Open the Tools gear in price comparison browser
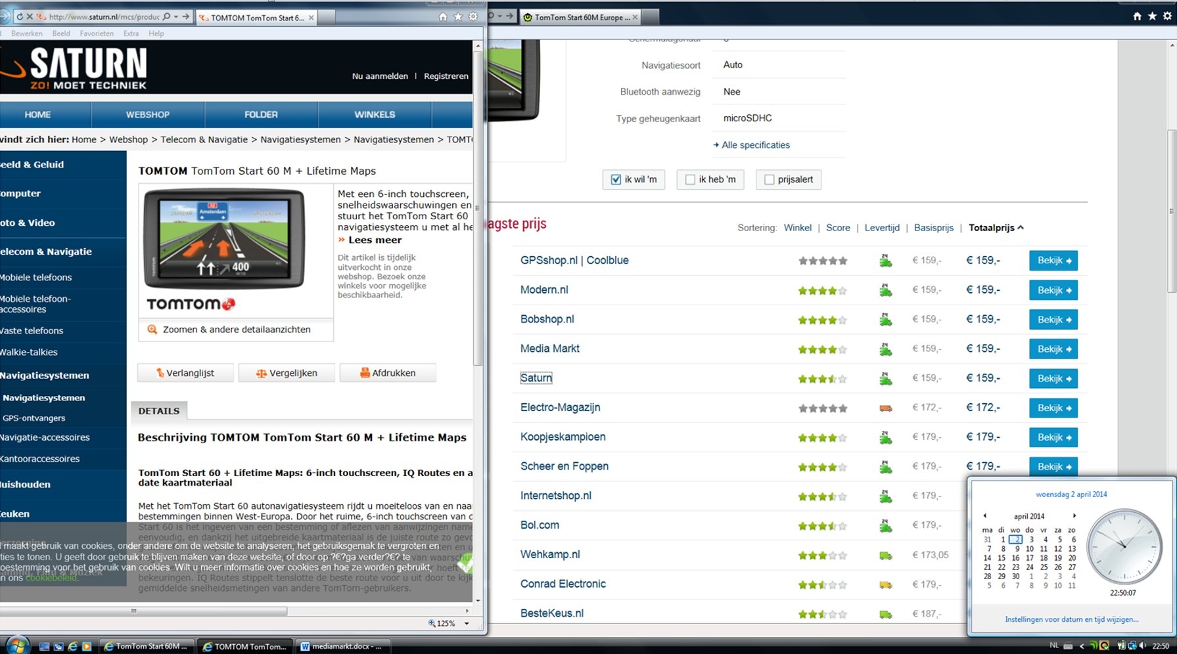Viewport: 1177px width, 654px height. [x=1167, y=16]
